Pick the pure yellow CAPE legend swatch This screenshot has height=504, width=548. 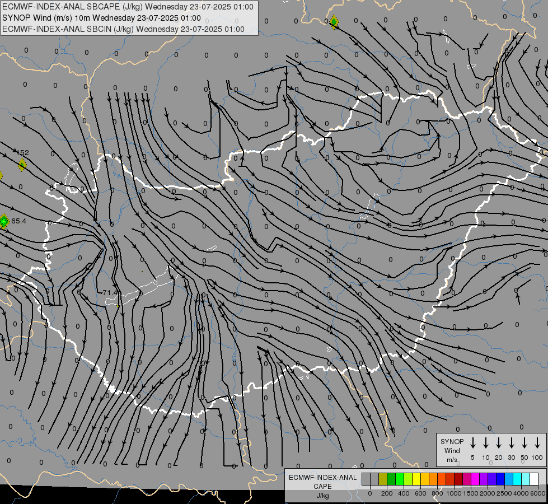pos(416,479)
